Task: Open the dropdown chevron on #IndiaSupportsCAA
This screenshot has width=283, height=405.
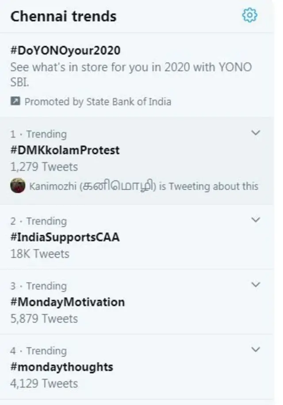Action: pyautogui.click(x=255, y=219)
